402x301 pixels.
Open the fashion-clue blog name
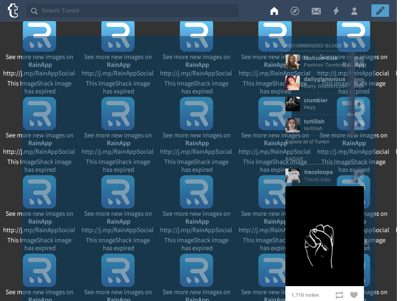coord(320,58)
